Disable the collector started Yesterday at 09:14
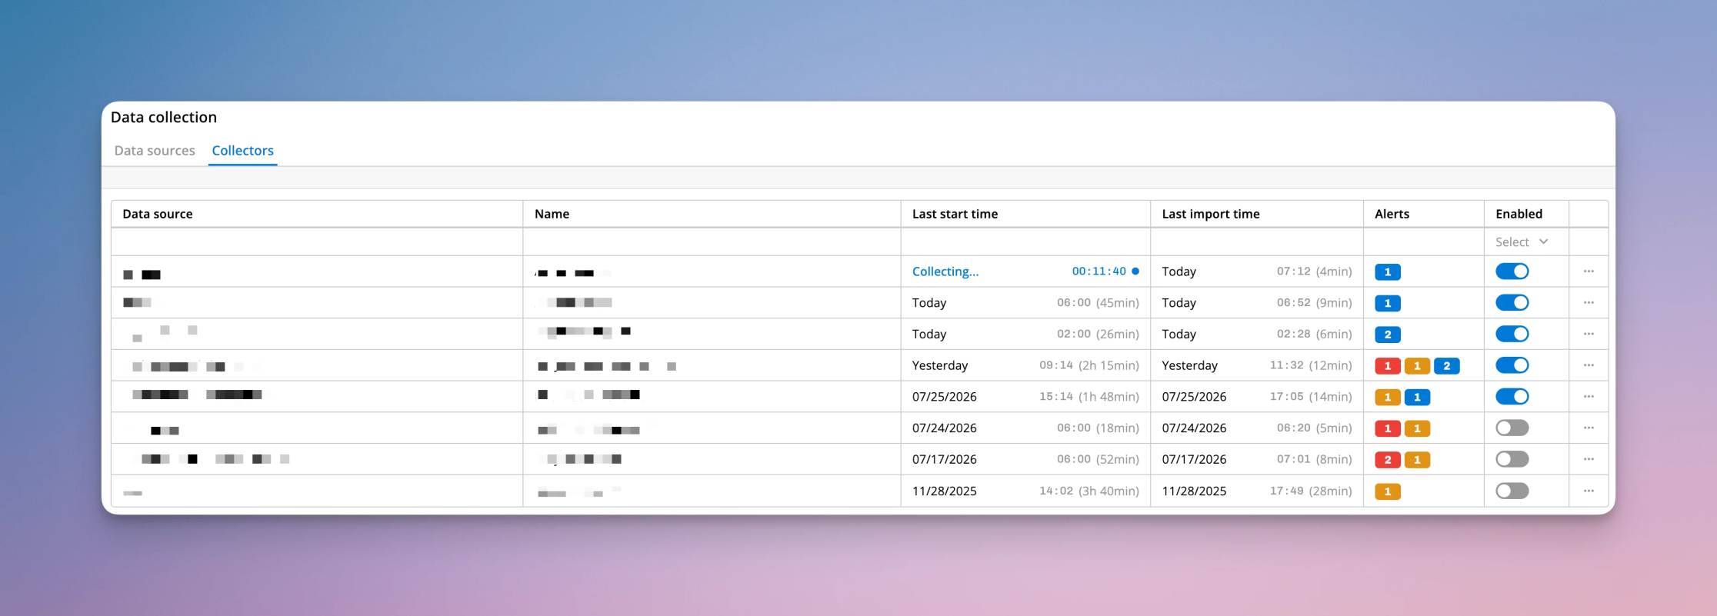1717x616 pixels. (x=1512, y=365)
